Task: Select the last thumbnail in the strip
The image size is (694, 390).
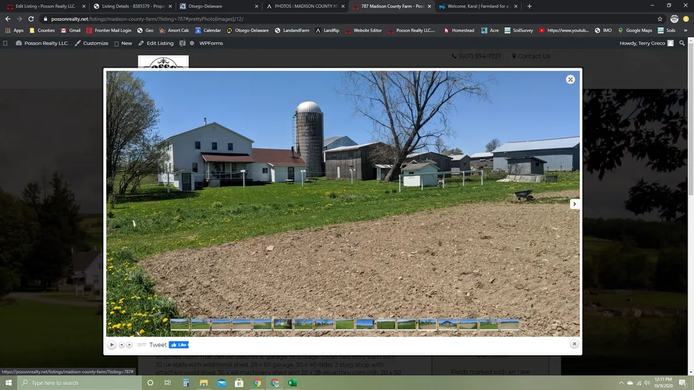Action: (x=509, y=324)
